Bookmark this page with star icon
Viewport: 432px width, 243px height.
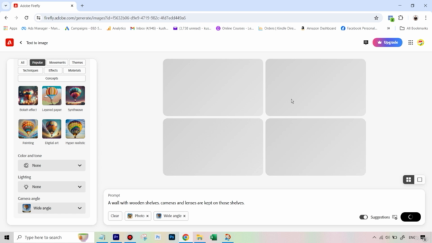376,18
